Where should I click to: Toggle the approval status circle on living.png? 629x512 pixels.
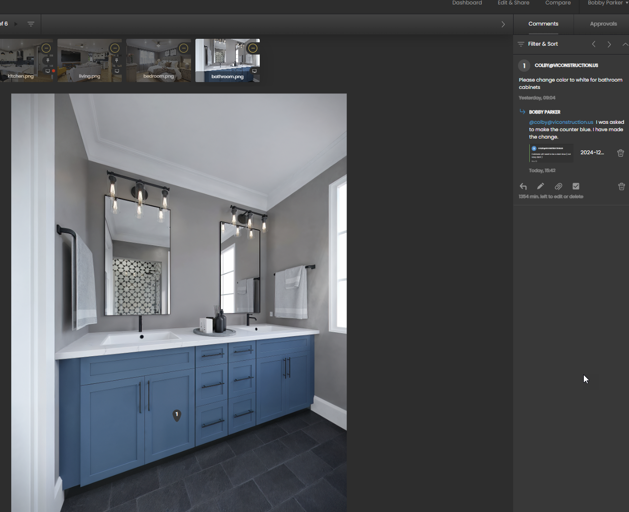tap(115, 48)
